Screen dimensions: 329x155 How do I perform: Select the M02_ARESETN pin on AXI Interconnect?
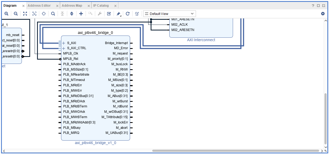(x=183, y=30)
